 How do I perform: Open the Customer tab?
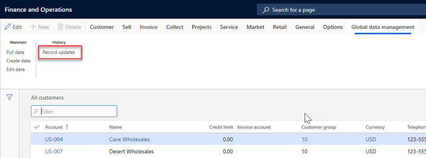click(x=102, y=27)
